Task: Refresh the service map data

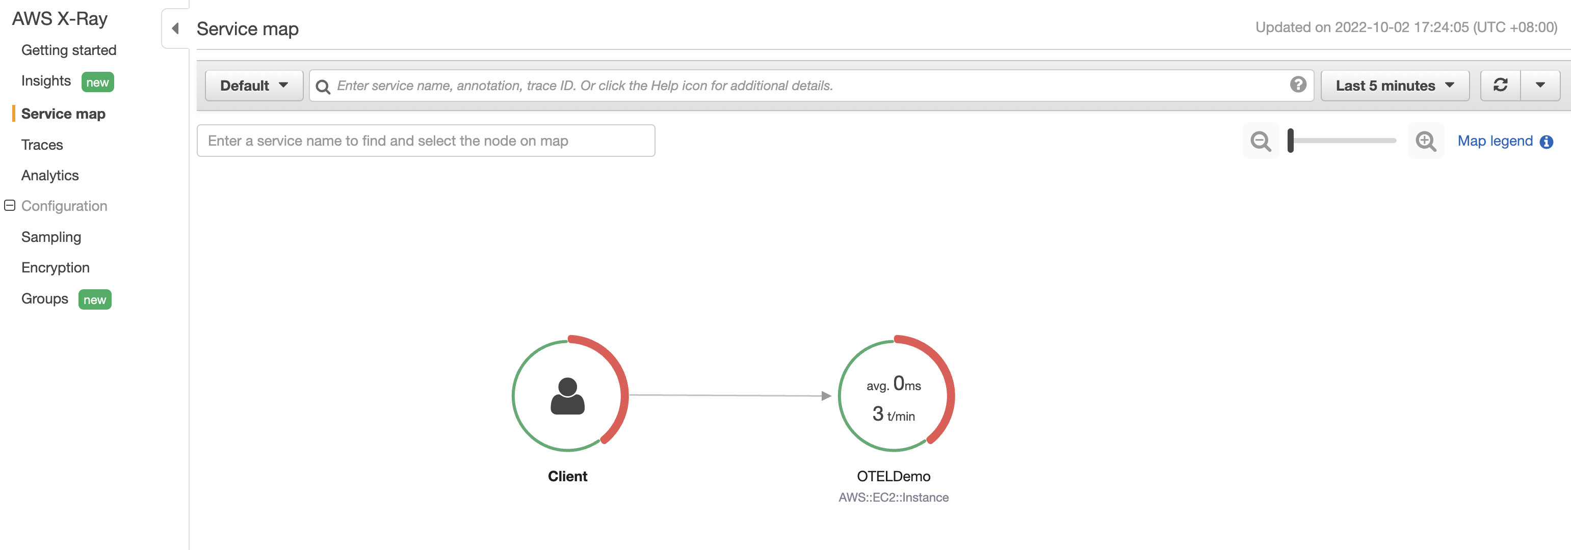Action: 1501,85
